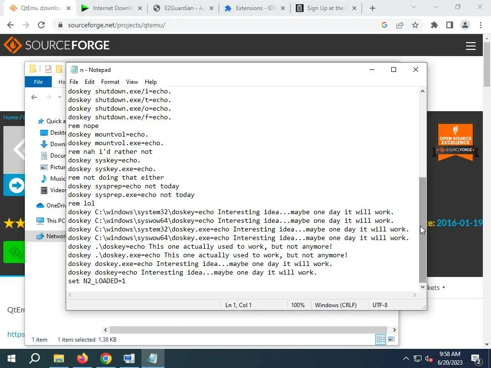Image resolution: width=491 pixels, height=368 pixels.
Task: Click the Open Source Excellence badge
Action: 456,142
